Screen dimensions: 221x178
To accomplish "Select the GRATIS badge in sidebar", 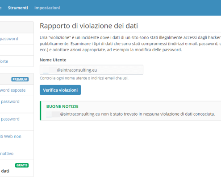I will click(x=22, y=165).
